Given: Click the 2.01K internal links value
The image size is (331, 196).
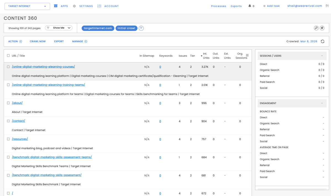Looking at the screenshot, I should coord(205,85).
